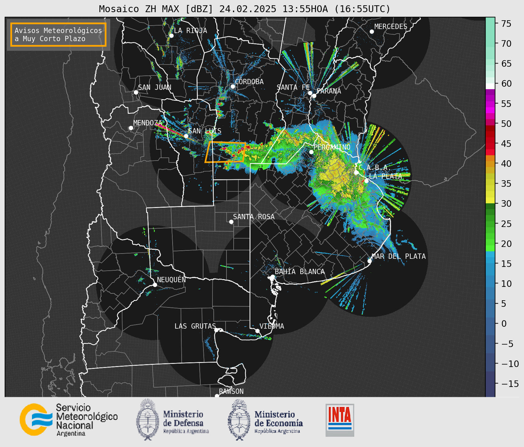Click the NEUQUÉN city label
The height and width of the screenshot is (447, 524).
(171, 279)
